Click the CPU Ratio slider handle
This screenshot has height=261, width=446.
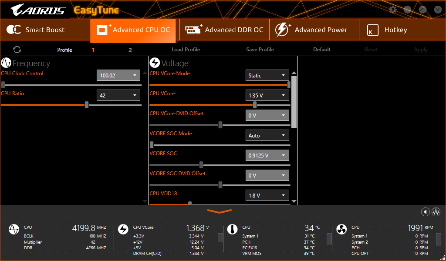point(87,105)
